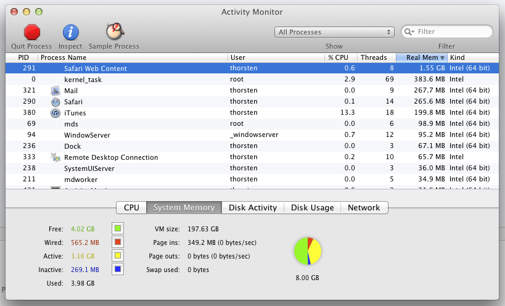Click the Safari process name text
505x306 pixels.
[x=73, y=102]
